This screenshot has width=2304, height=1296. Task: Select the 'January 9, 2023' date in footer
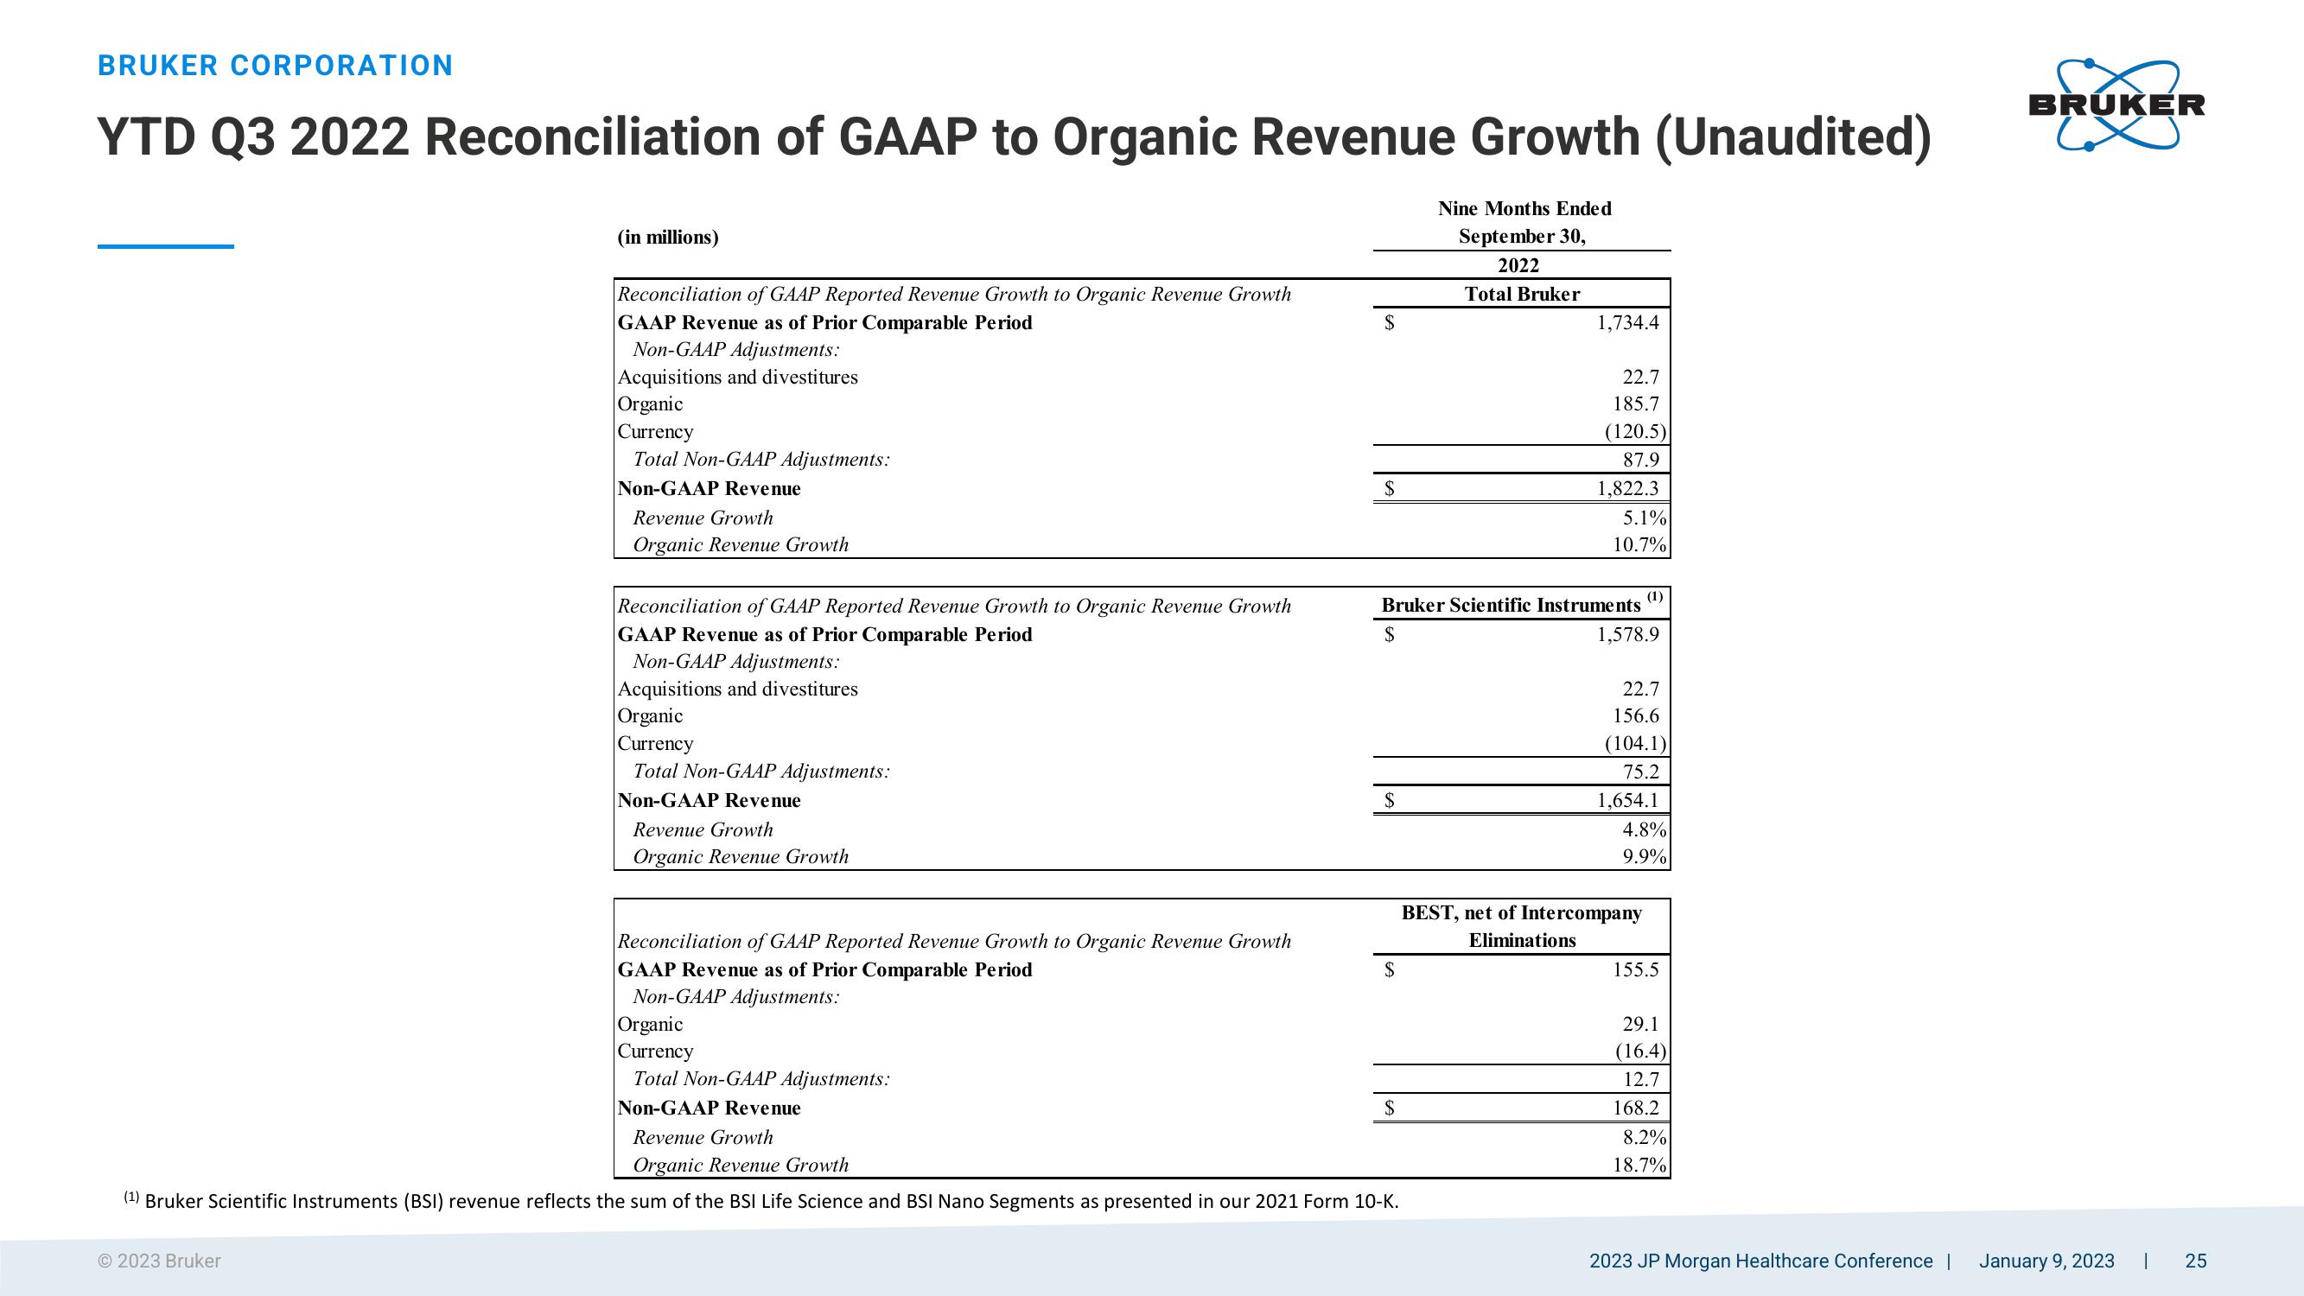point(2046,1261)
